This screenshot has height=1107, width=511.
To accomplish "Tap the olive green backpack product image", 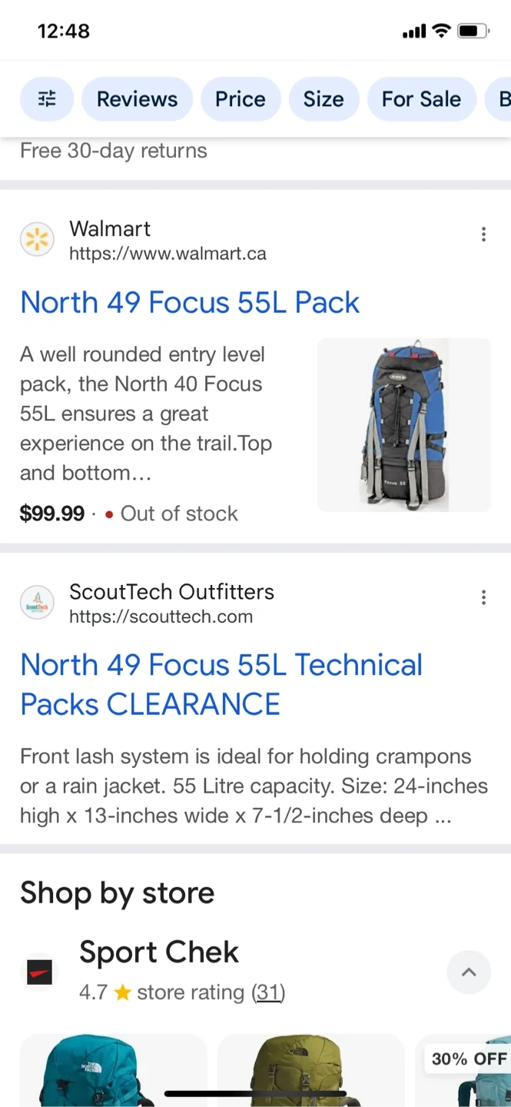I will 311,1070.
